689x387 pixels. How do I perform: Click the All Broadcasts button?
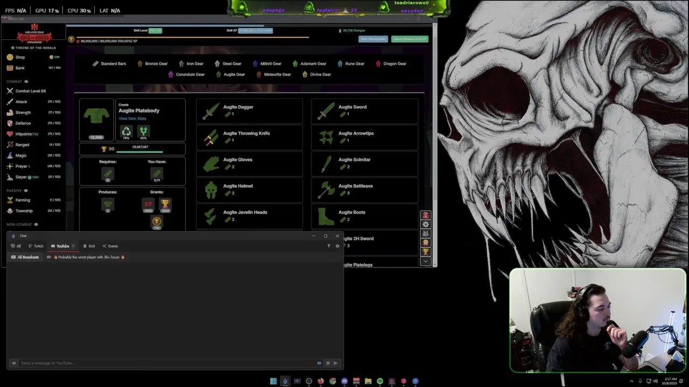(x=25, y=257)
